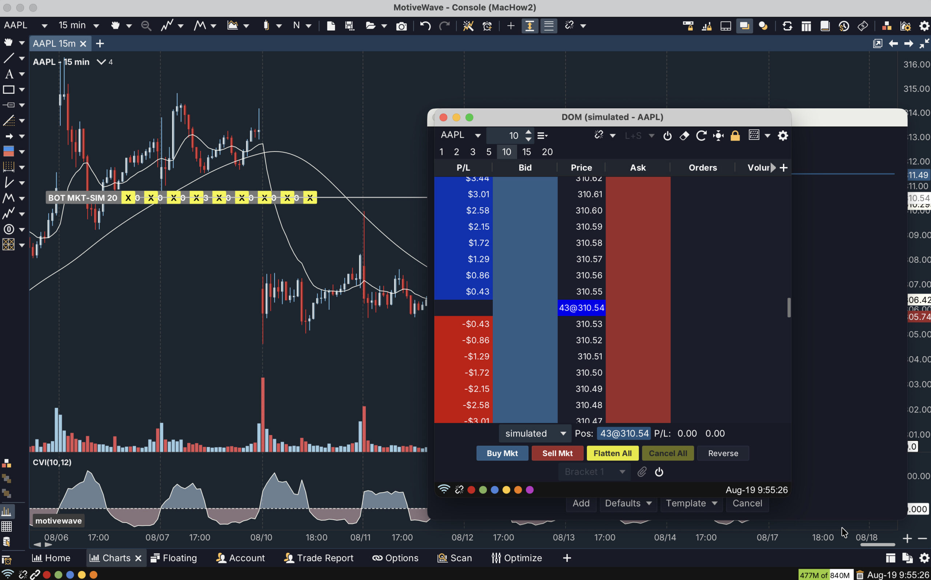Toggle the power button beside Bracket 1
The height and width of the screenshot is (580, 931).
point(659,472)
